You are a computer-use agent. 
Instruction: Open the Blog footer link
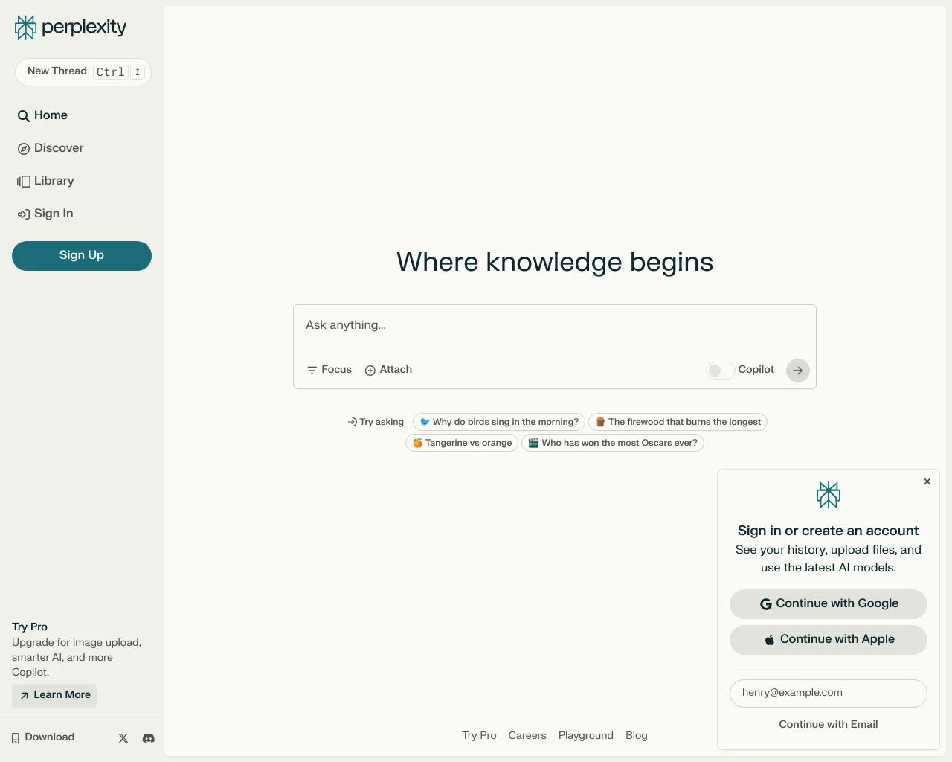(637, 736)
